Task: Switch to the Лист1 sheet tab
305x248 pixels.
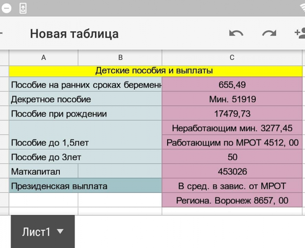Action: point(36,232)
